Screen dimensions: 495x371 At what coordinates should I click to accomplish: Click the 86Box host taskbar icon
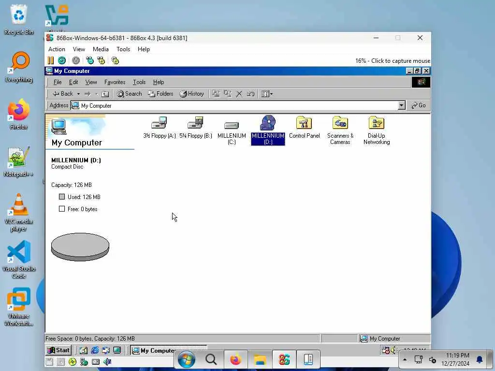284,359
